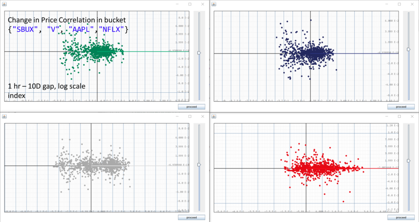This screenshot has height=222, width=419.
Task: Click the "NFLX" ticker text
Action: pos(112,29)
